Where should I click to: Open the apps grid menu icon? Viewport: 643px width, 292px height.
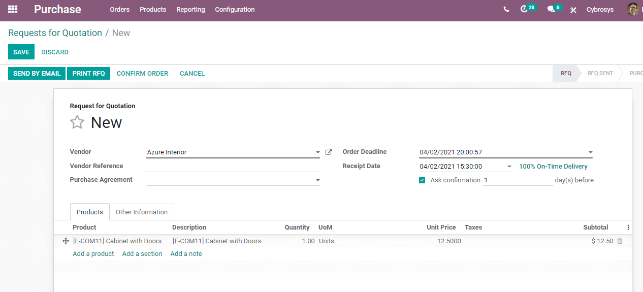coord(13,9)
